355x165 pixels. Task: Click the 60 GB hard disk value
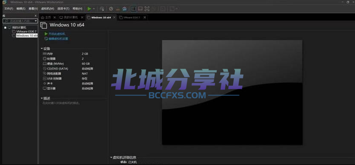click(x=86, y=64)
